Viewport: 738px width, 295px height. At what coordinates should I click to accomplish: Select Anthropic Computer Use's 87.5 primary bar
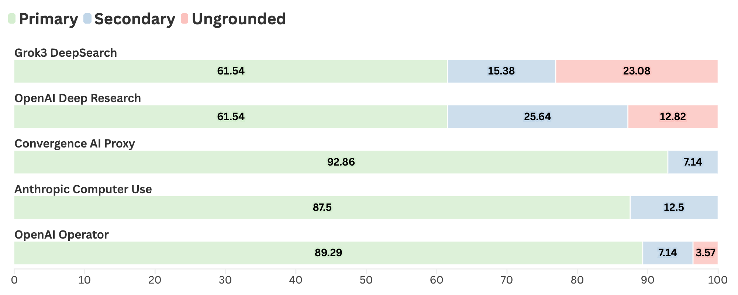pyautogui.click(x=322, y=208)
